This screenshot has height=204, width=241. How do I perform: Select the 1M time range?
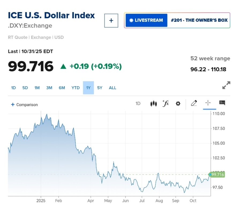(x=37, y=88)
